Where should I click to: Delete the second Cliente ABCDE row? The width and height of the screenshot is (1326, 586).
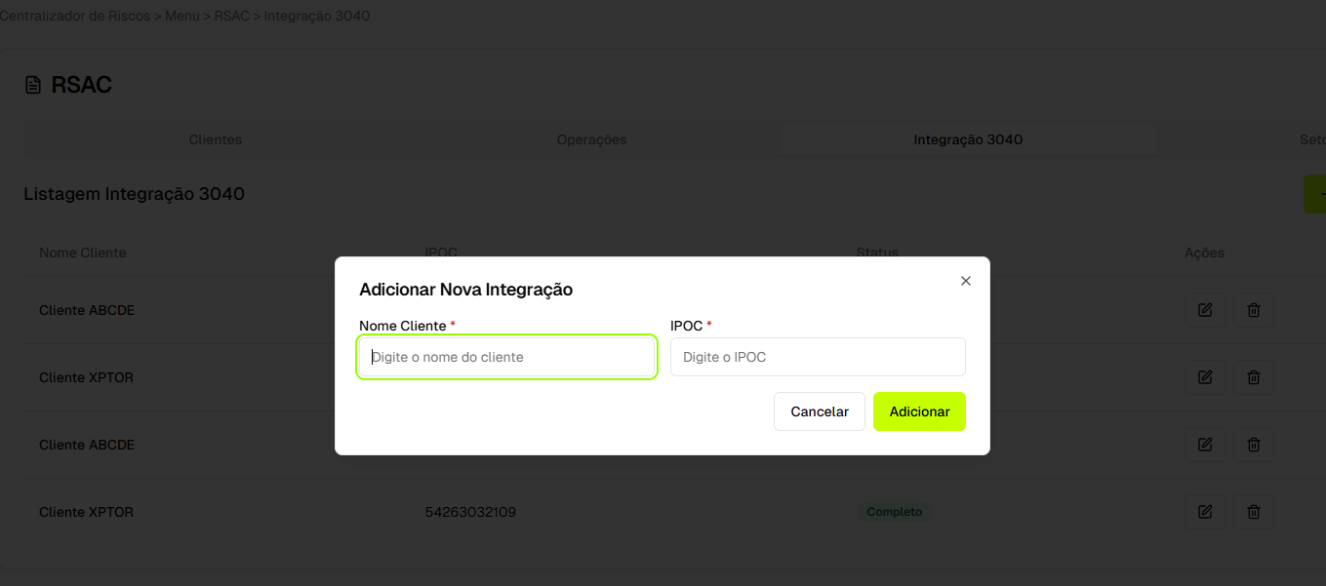(1254, 445)
